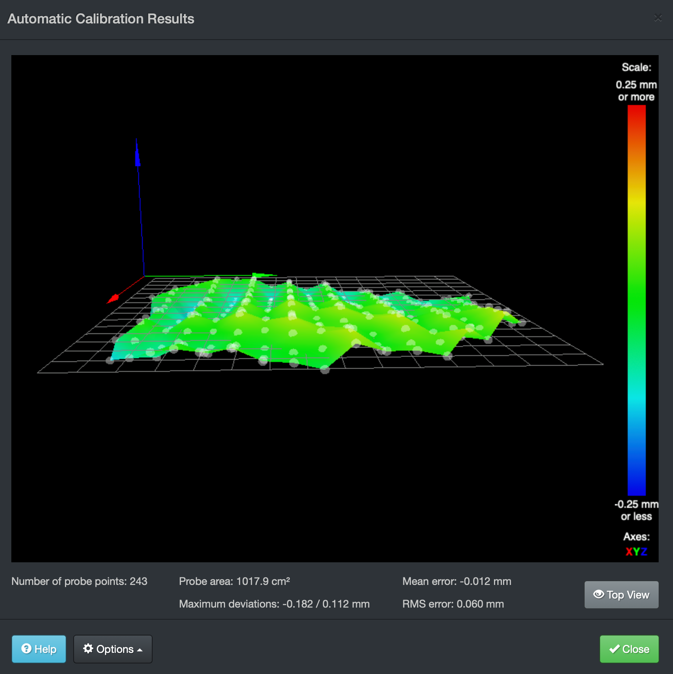Click the color scale gradient bar
The width and height of the screenshot is (673, 674).
[637, 300]
